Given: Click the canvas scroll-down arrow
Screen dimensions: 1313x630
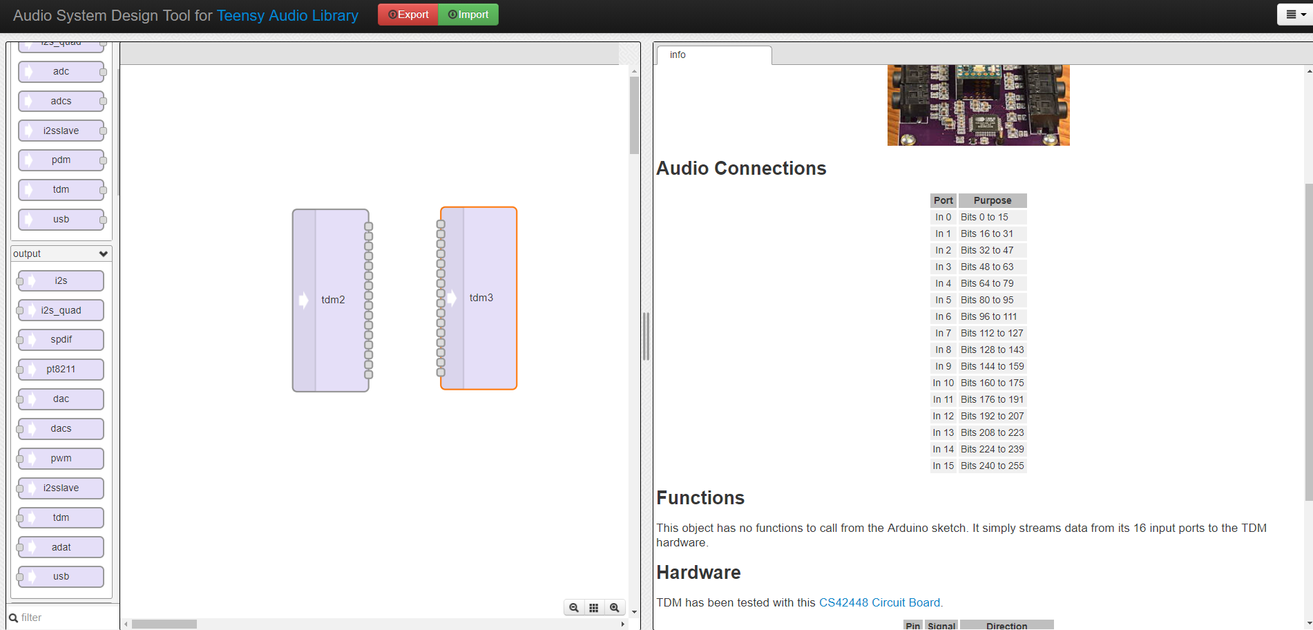Looking at the screenshot, I should click(634, 612).
